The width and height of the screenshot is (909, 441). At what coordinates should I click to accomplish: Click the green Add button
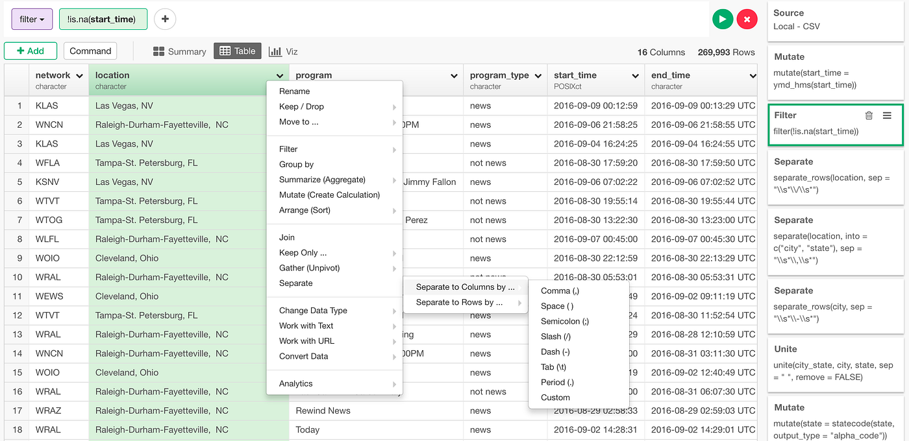tap(31, 51)
